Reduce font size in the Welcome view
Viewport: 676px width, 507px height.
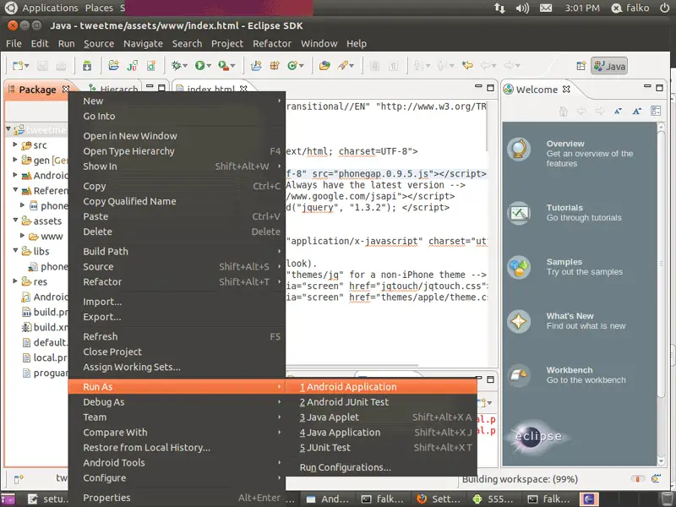619,112
